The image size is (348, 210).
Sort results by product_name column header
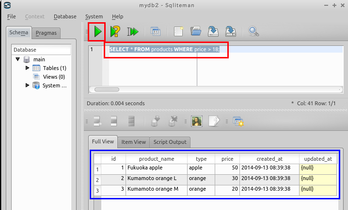click(157, 159)
